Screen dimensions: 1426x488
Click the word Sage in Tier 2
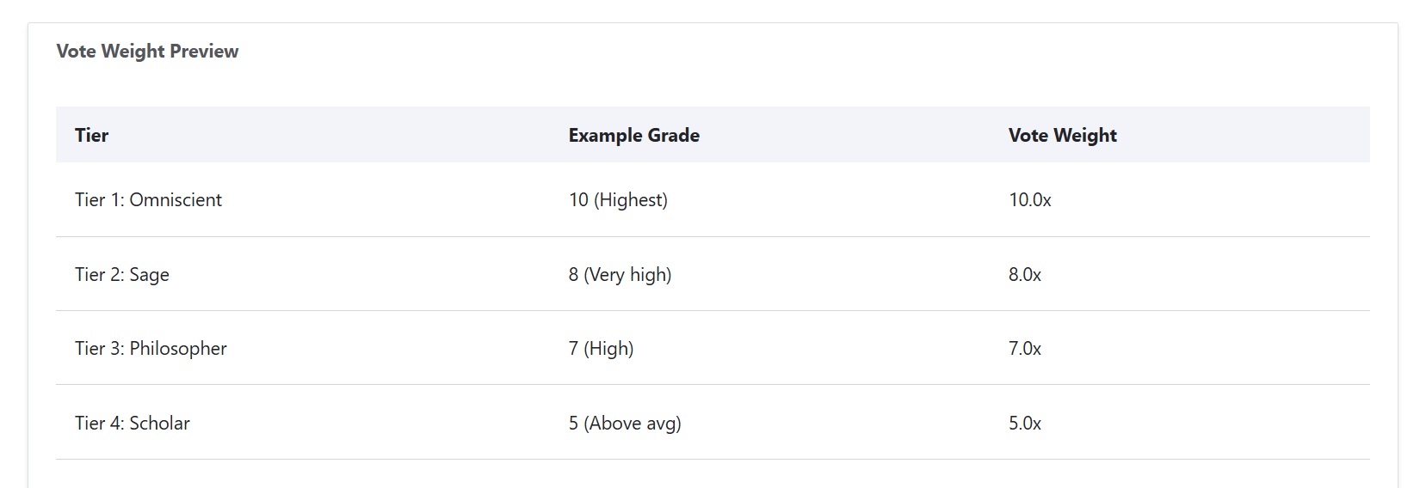click(x=149, y=275)
